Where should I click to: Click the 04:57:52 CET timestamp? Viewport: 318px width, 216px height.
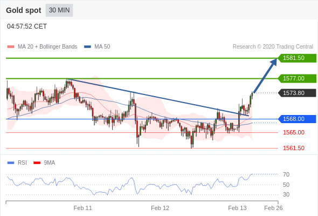[27, 26]
